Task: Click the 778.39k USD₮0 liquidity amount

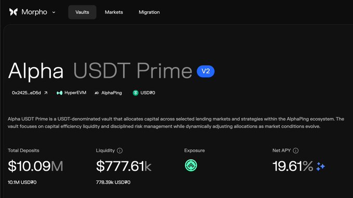Action: click(x=113, y=182)
